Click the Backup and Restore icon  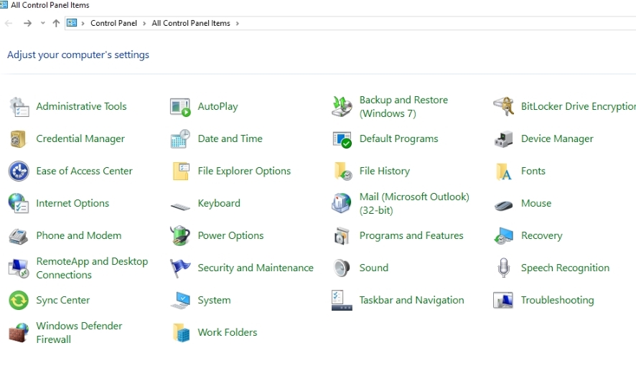coord(342,106)
